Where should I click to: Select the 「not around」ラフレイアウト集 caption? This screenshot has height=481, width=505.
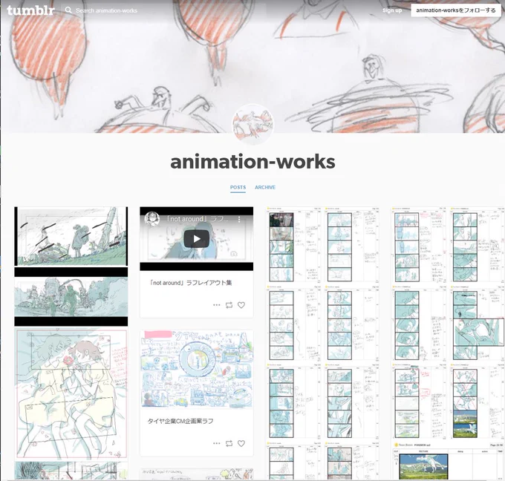click(x=189, y=283)
